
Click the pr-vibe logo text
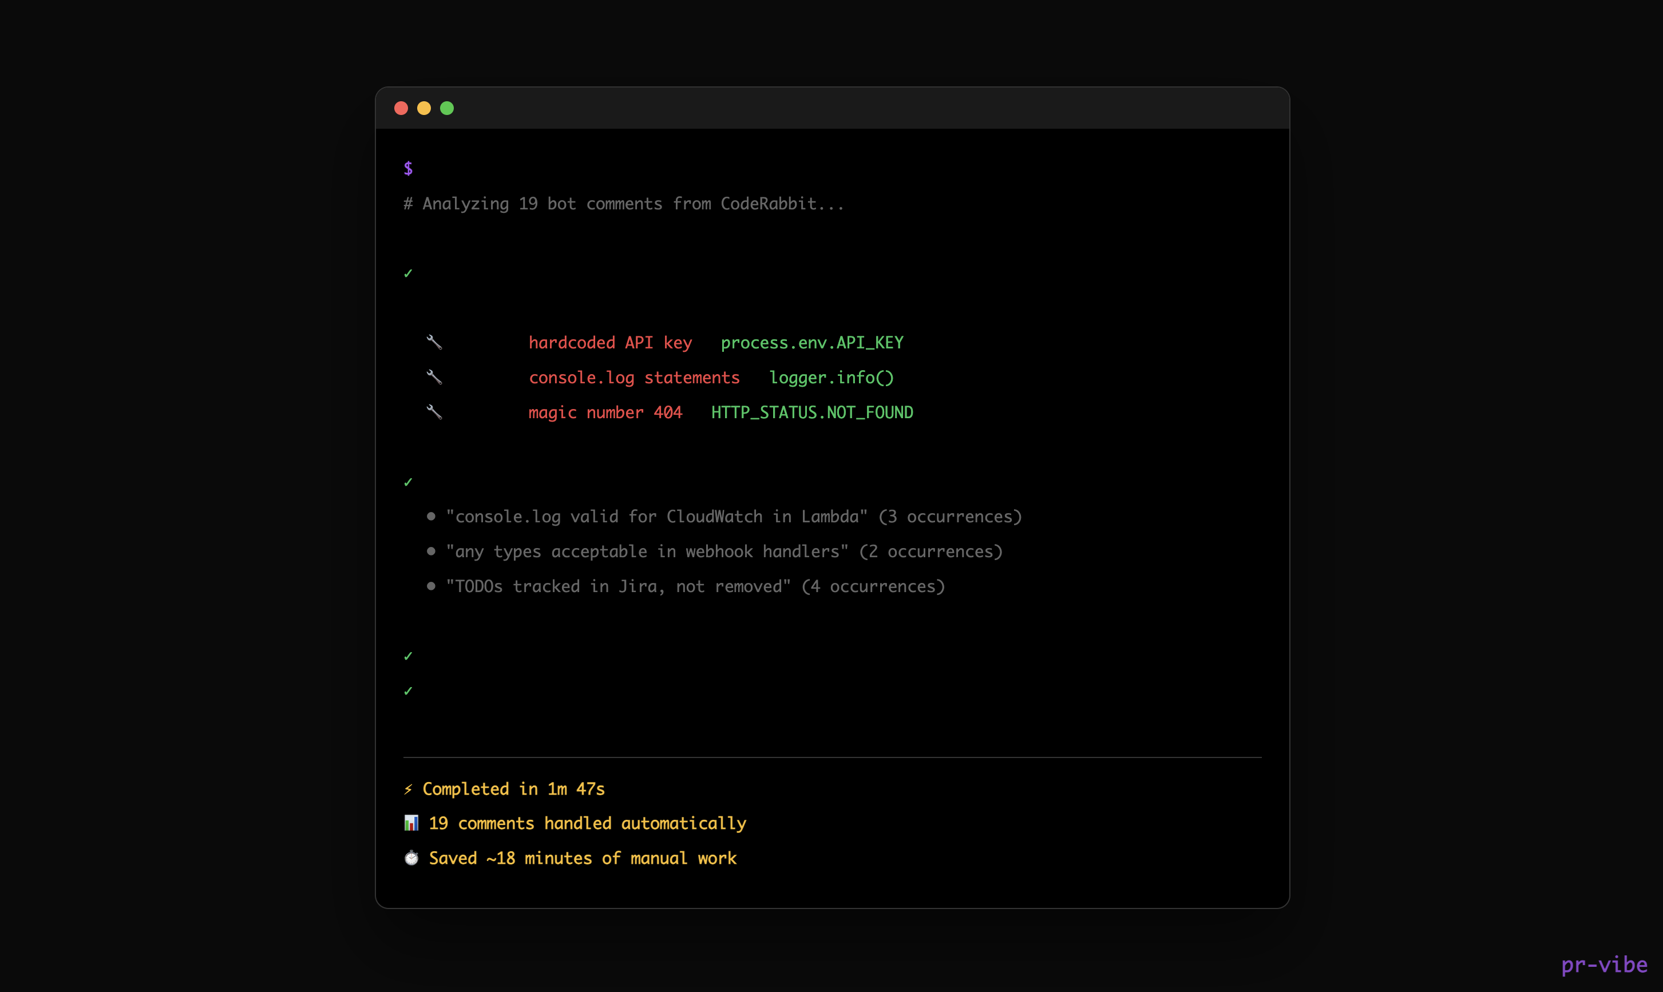(1603, 964)
